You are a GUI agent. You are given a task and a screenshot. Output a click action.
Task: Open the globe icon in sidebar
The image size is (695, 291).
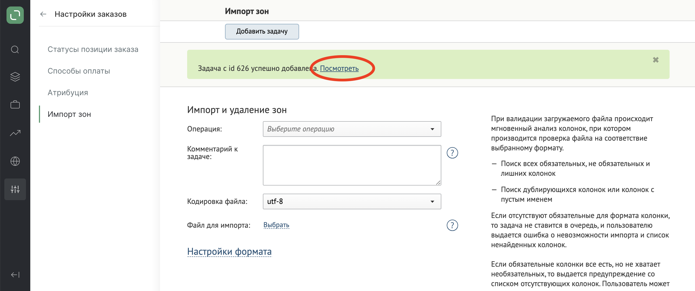(15, 161)
